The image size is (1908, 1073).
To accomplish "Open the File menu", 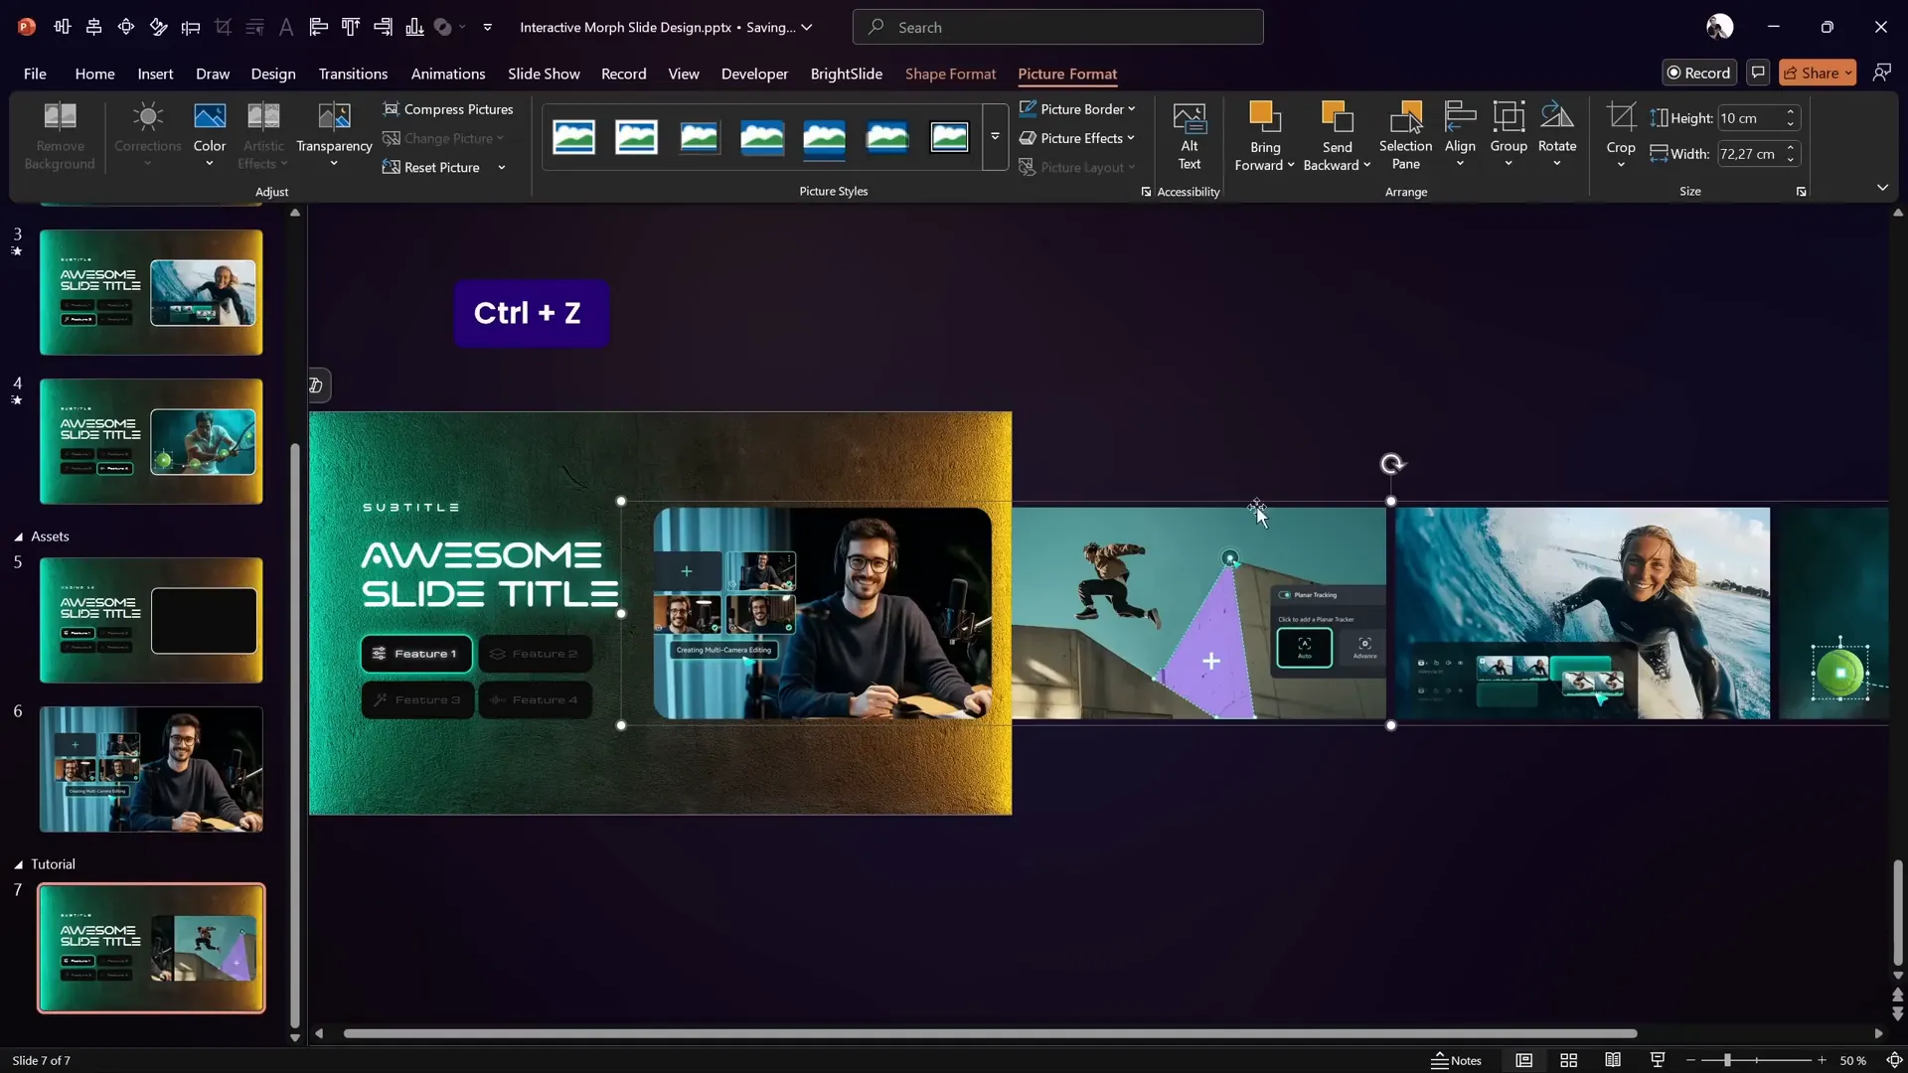I will [35, 74].
